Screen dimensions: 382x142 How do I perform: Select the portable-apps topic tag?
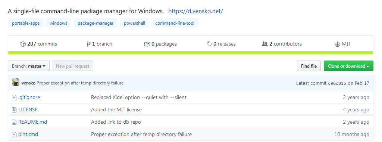(x=26, y=23)
